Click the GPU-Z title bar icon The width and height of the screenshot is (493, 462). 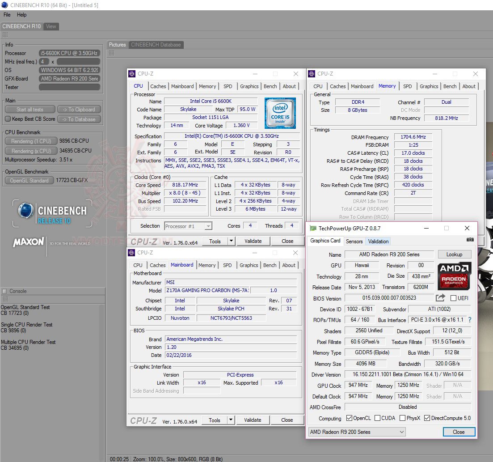click(313, 228)
